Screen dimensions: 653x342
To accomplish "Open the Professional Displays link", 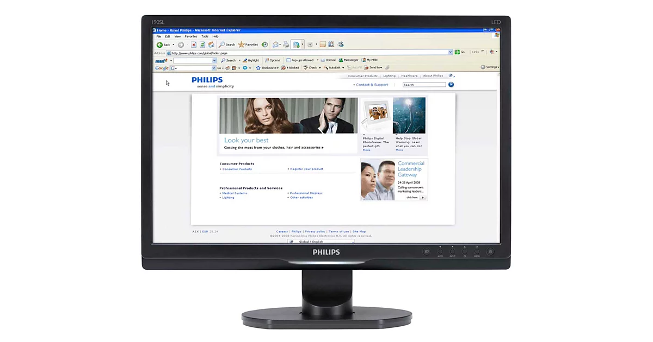I will pos(306,193).
